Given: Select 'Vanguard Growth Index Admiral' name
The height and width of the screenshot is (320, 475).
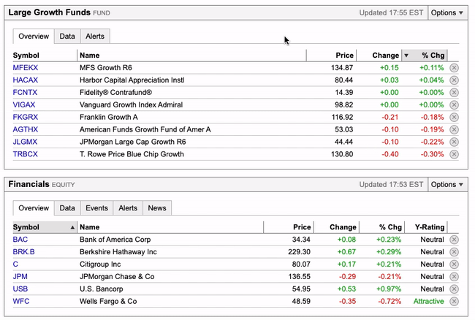Looking at the screenshot, I should click(x=131, y=104).
